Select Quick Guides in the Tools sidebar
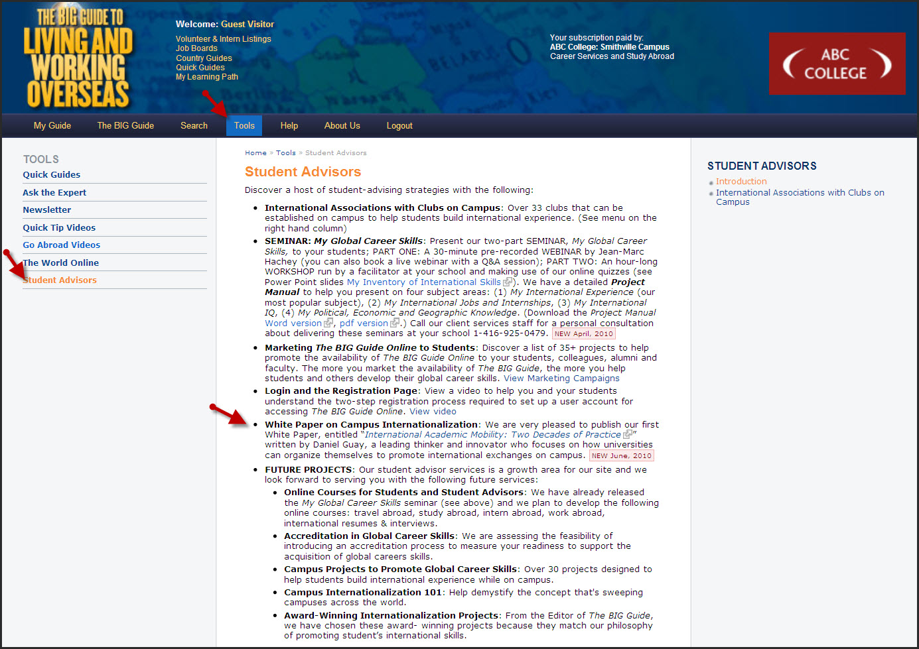This screenshot has width=919, height=649. [x=52, y=175]
